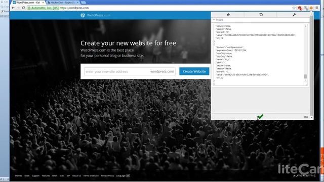
Task: Open the Stats footer link
Action: 62,176
